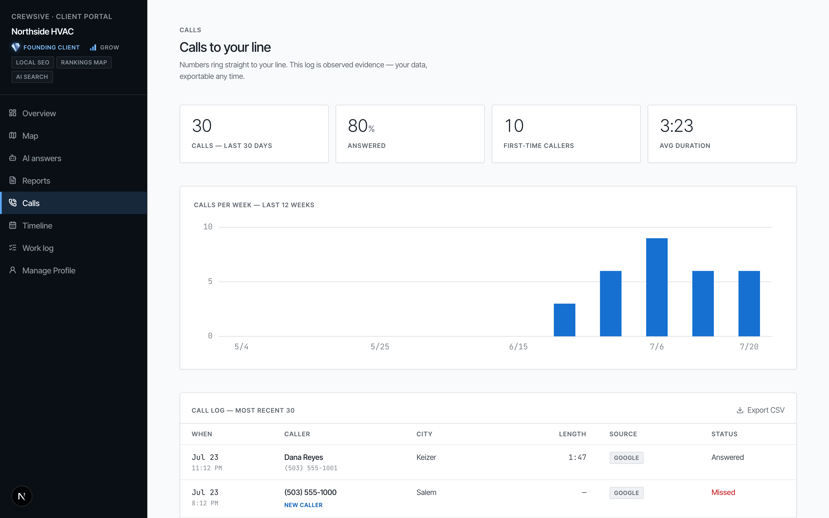Click the GOOGLE badge in Dana Reyes row

[x=626, y=458]
